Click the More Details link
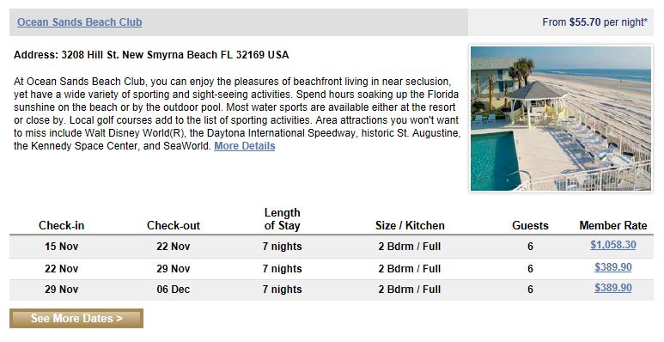This screenshot has height=342, width=664. (x=244, y=146)
